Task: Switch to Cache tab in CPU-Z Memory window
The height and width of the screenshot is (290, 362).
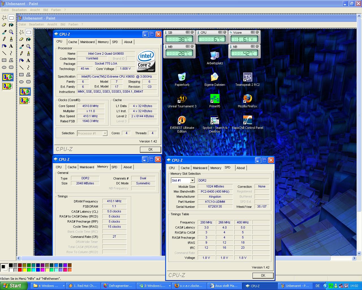Action: tap(72, 167)
